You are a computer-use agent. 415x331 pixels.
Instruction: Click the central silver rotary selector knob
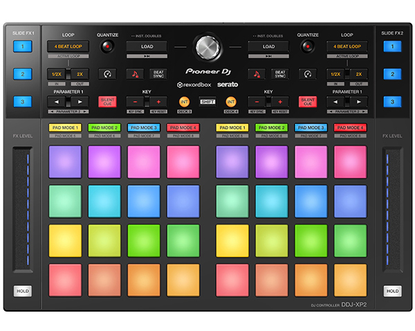coord(207,47)
